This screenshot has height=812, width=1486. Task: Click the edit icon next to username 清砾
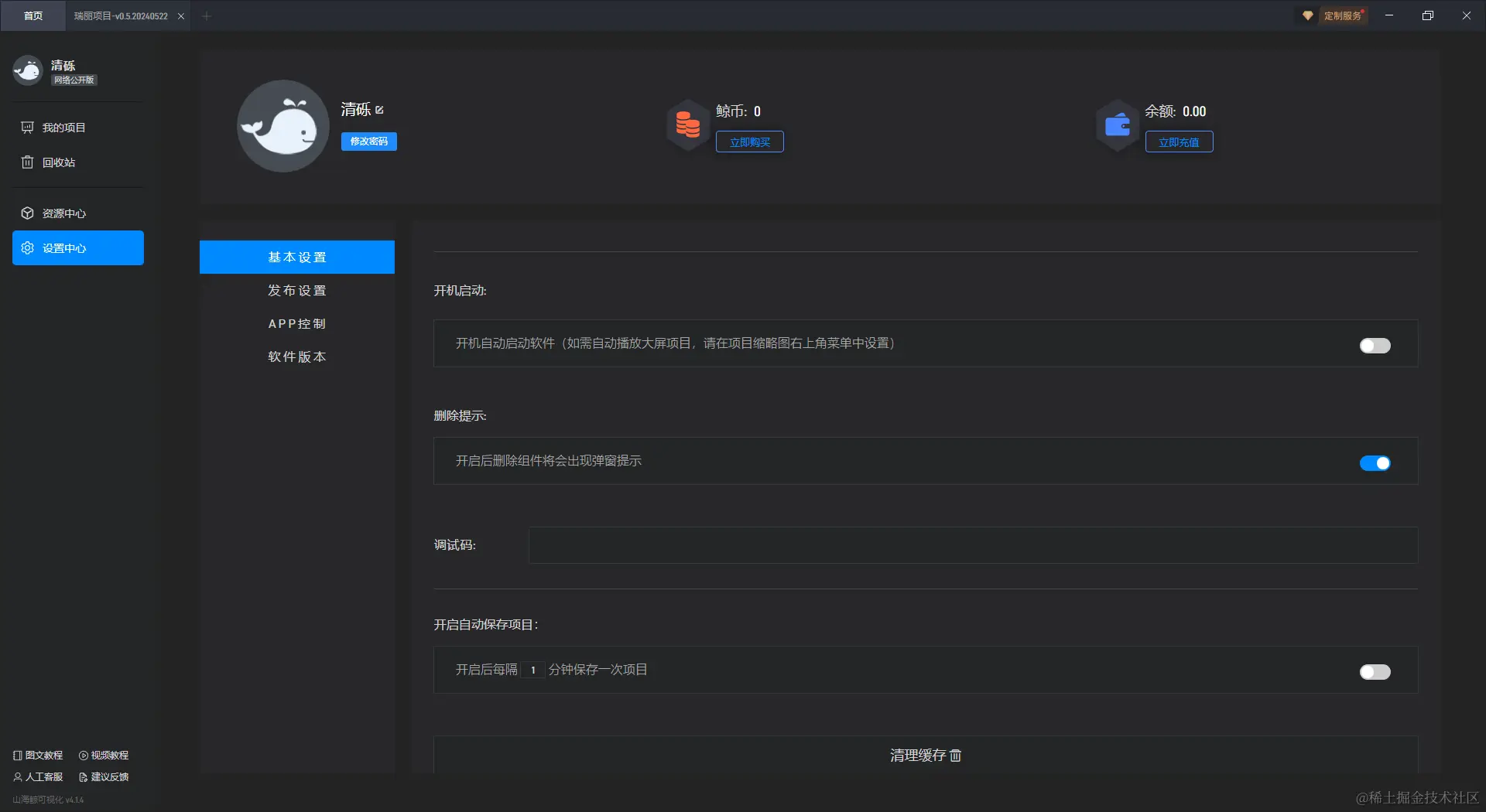click(379, 110)
